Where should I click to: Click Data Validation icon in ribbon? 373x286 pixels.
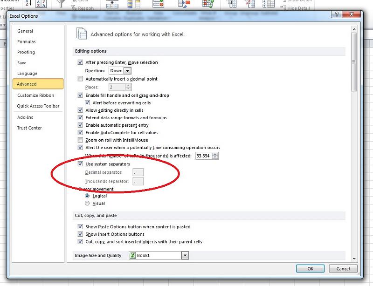[x=158, y=3]
